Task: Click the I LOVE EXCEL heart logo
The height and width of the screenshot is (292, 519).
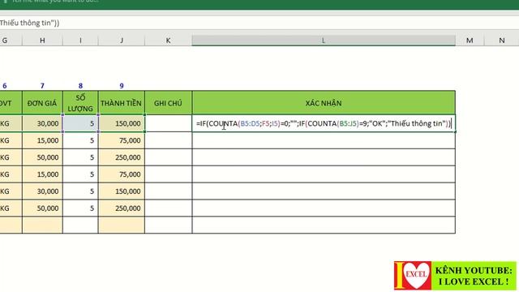Action: point(413,276)
